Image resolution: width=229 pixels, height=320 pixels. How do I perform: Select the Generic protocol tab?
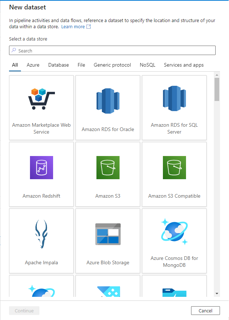coord(112,65)
